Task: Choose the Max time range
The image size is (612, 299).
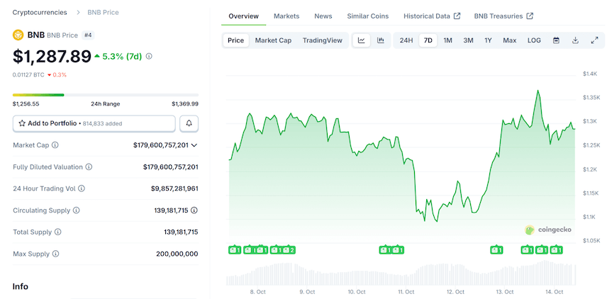Action: (509, 40)
